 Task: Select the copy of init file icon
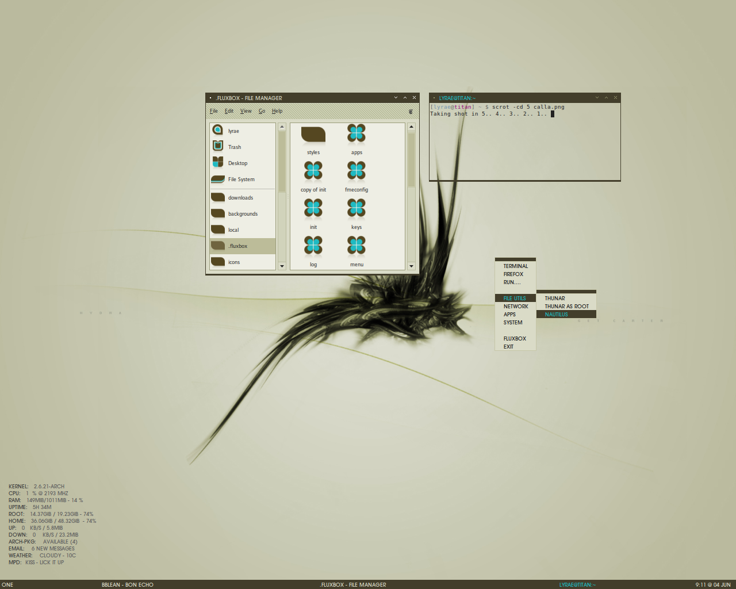pos(313,171)
